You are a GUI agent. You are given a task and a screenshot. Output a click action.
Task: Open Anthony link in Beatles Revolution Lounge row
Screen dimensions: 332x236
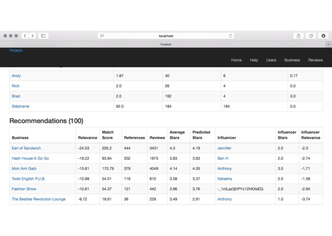tap(225, 199)
